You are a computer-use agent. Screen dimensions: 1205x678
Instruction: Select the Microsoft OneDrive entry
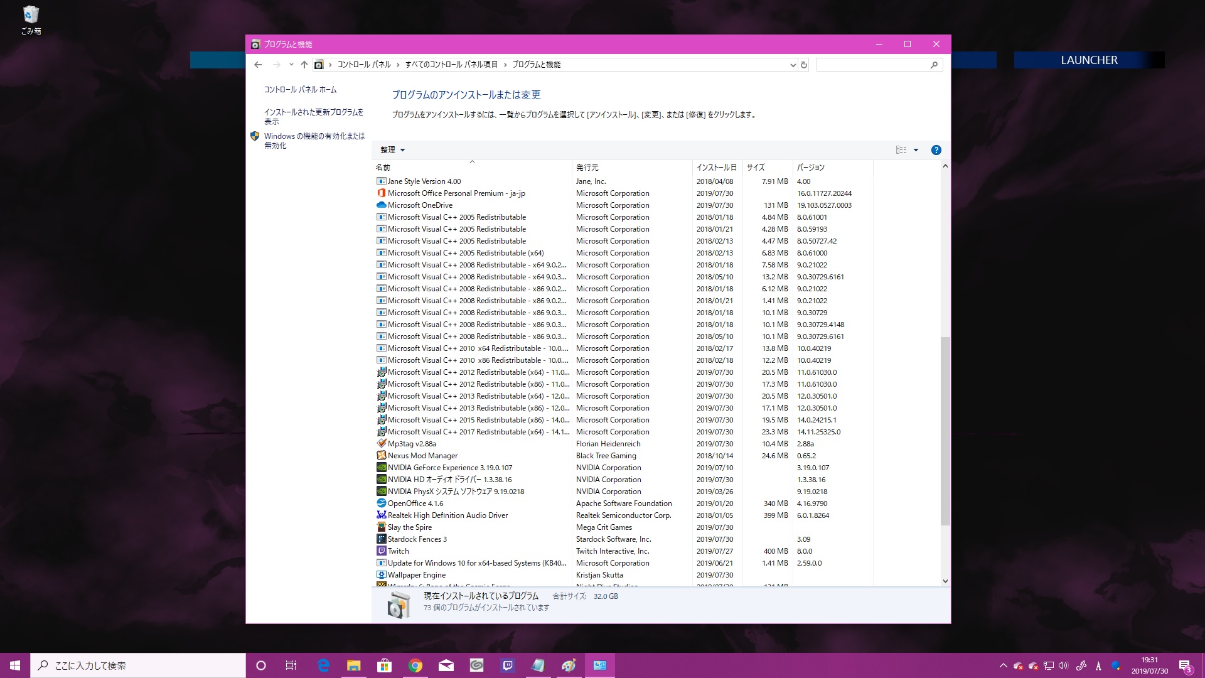[x=419, y=205]
